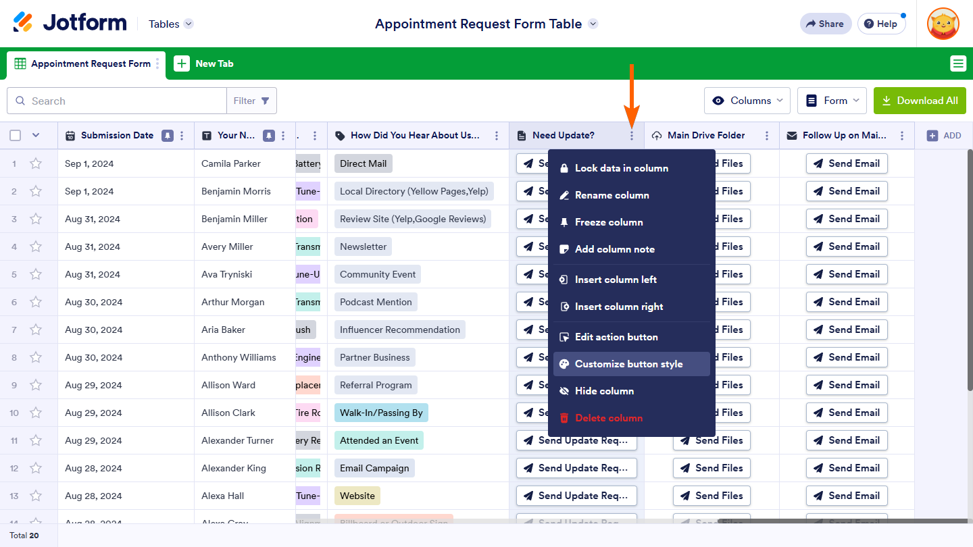
Task: Click the pin icon on Your Name column
Action: coord(268,136)
